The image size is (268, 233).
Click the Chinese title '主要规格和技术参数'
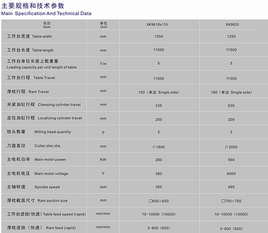tap(33, 6)
